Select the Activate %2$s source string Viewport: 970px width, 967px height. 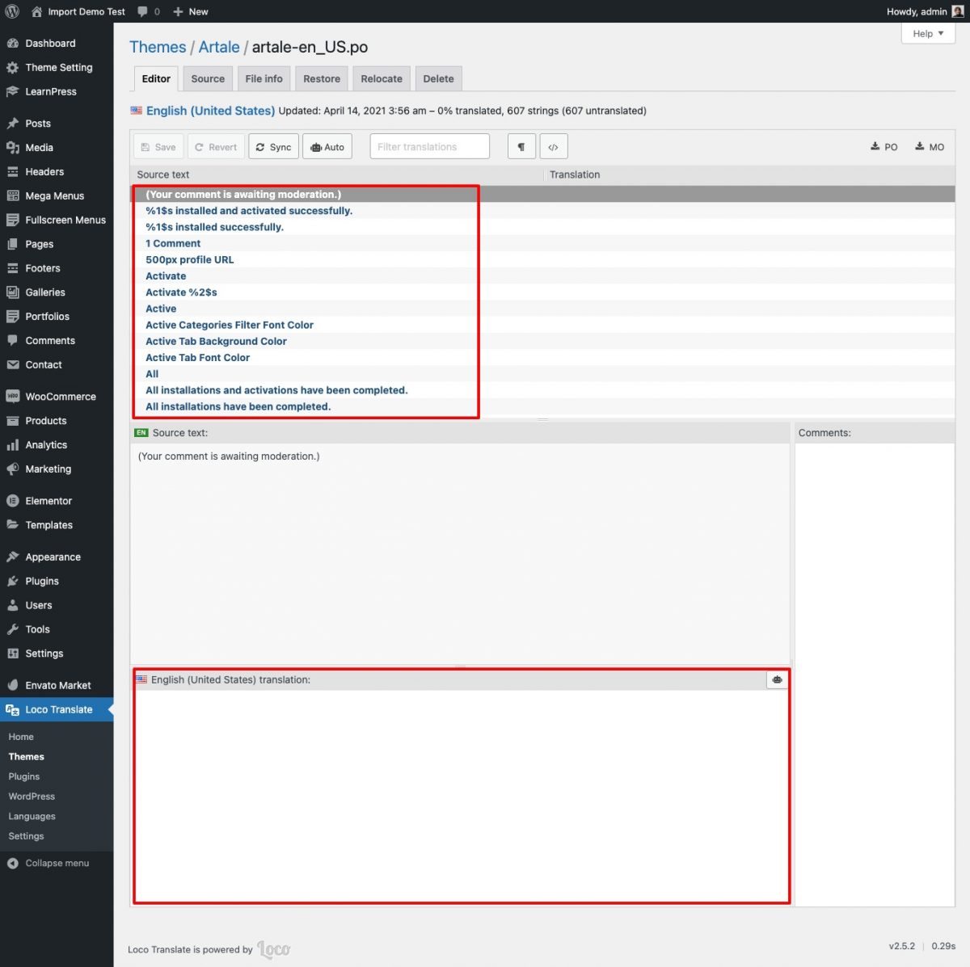tap(181, 292)
